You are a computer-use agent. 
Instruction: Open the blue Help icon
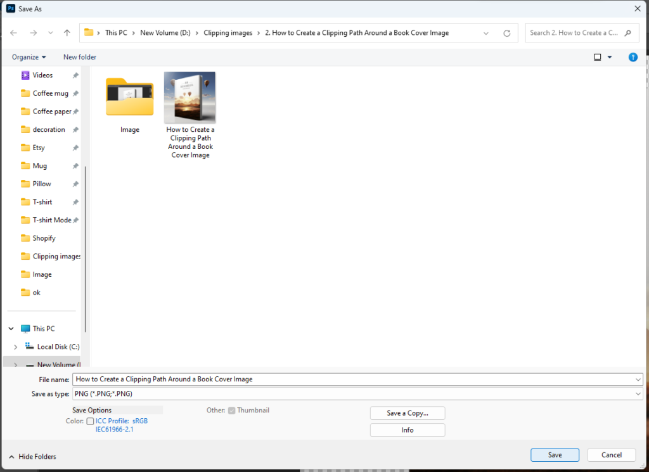(x=633, y=57)
